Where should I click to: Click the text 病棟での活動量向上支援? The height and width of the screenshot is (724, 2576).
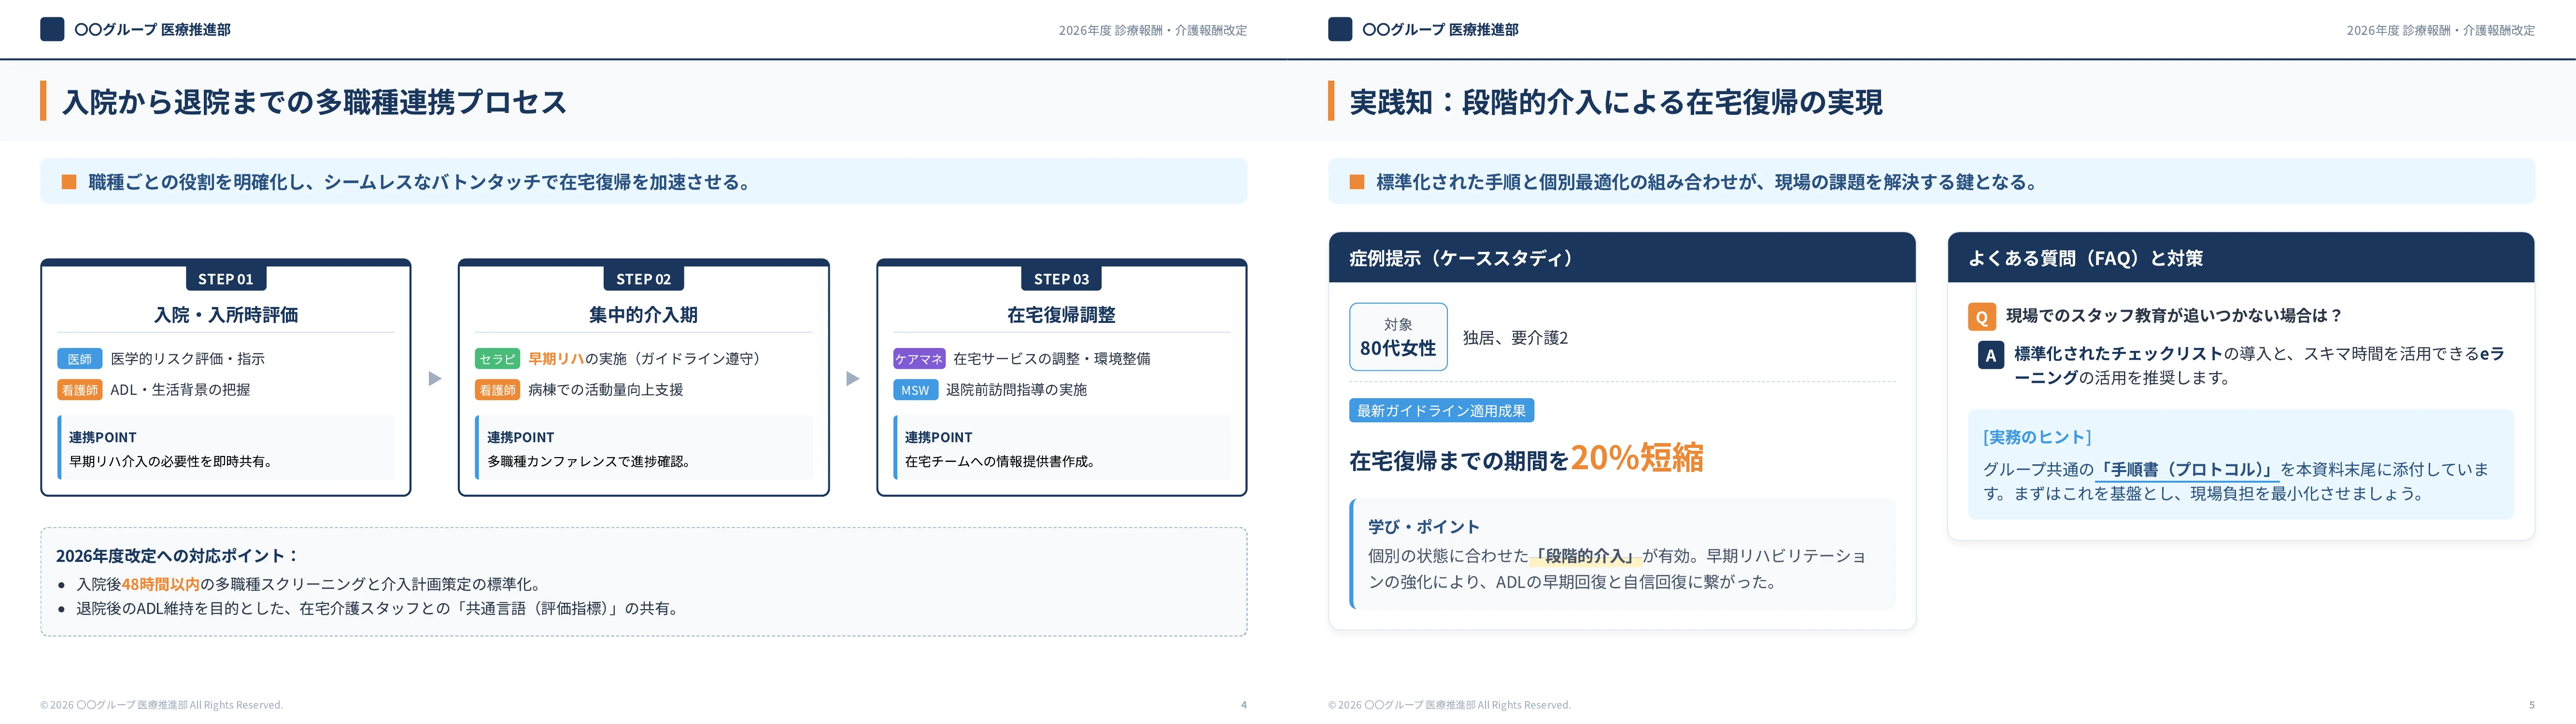pos(605,390)
